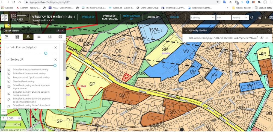
Task: Open Seznam četby reading list
Action: pyautogui.click(x=263, y=8)
